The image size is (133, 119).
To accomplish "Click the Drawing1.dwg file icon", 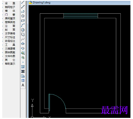I will point(30,3).
